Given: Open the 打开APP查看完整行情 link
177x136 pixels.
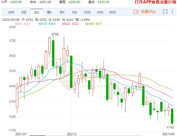Looking at the screenshot, I should coord(155,2).
